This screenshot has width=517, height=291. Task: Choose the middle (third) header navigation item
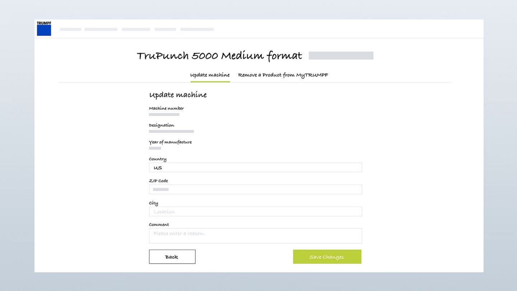click(x=136, y=29)
